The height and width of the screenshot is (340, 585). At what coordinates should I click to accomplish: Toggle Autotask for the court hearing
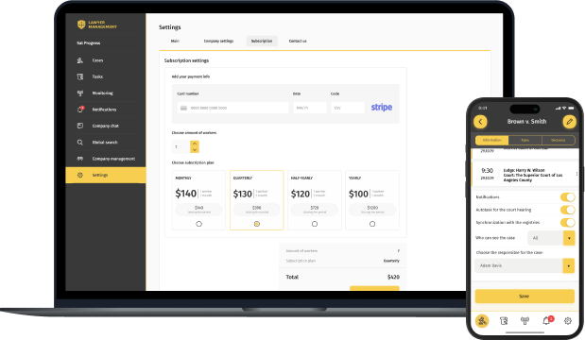pyautogui.click(x=567, y=210)
